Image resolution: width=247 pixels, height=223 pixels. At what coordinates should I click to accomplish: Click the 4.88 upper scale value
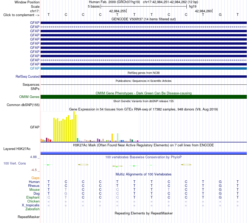[x=33, y=157]
